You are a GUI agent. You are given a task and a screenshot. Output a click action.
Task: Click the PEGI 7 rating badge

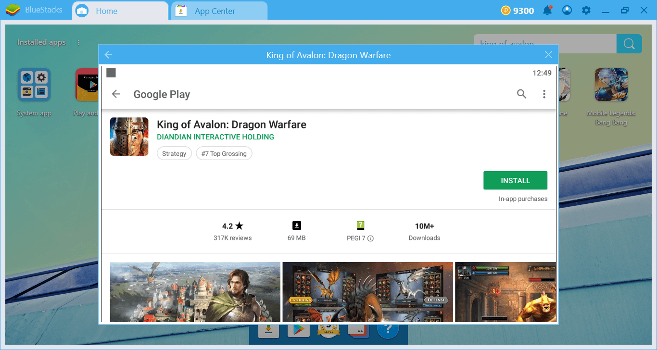(361, 225)
